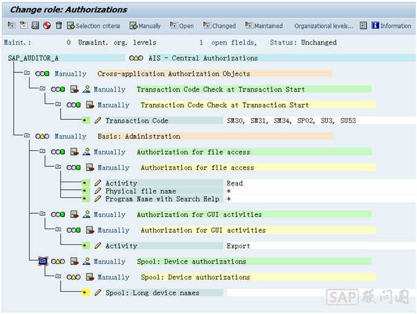The image size is (417, 314).
Task: Click the 'open fields,' status text
Action: point(234,43)
